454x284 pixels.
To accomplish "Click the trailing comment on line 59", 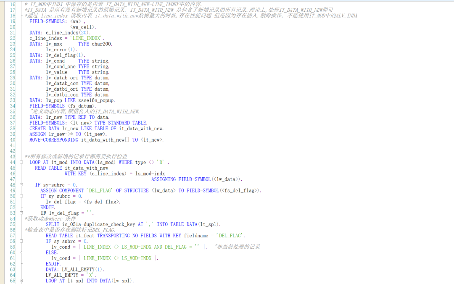I will [x=237, y=247].
